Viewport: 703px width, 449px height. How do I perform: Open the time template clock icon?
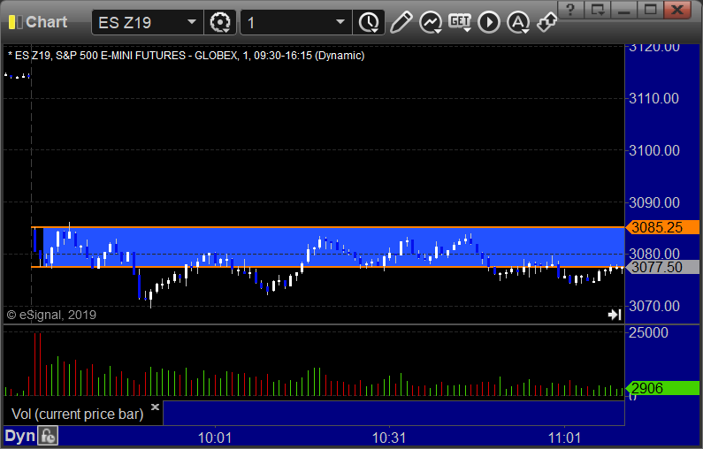tap(369, 22)
